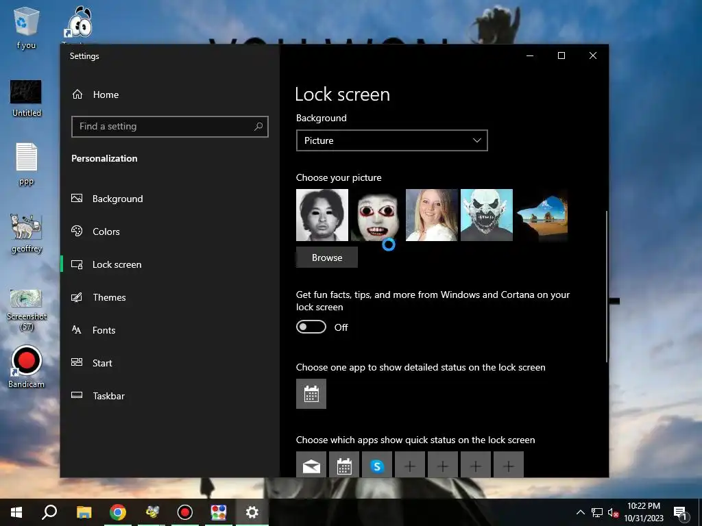The height and width of the screenshot is (526, 702).
Task: Add app in second plus quick status slot
Action: (443, 466)
